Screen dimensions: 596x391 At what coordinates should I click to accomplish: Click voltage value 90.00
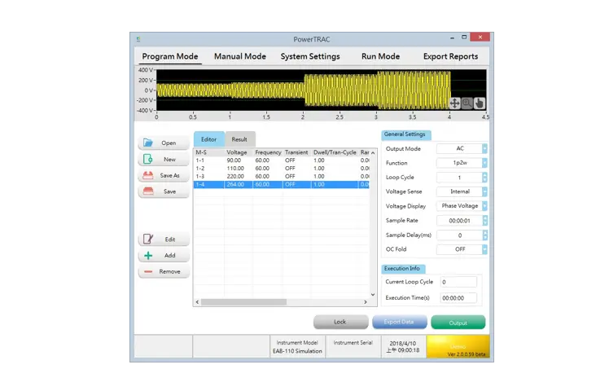(234, 160)
